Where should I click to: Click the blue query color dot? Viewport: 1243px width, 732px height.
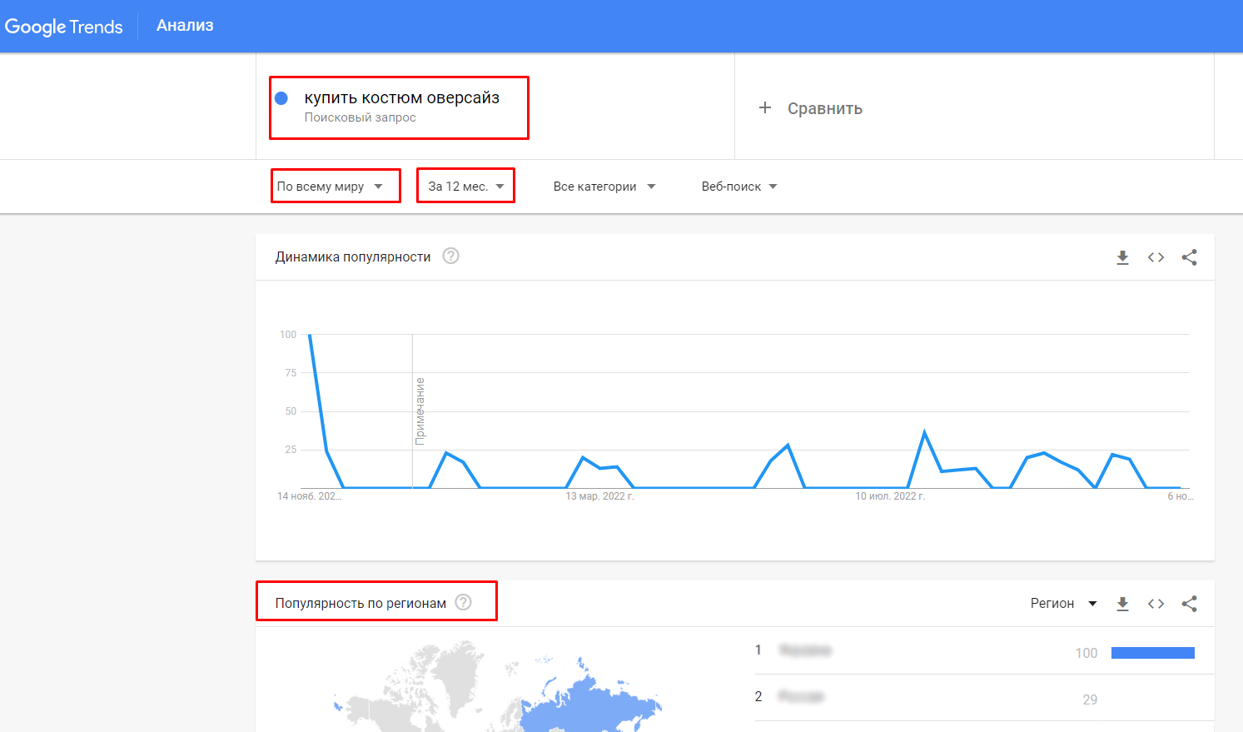pos(281,98)
